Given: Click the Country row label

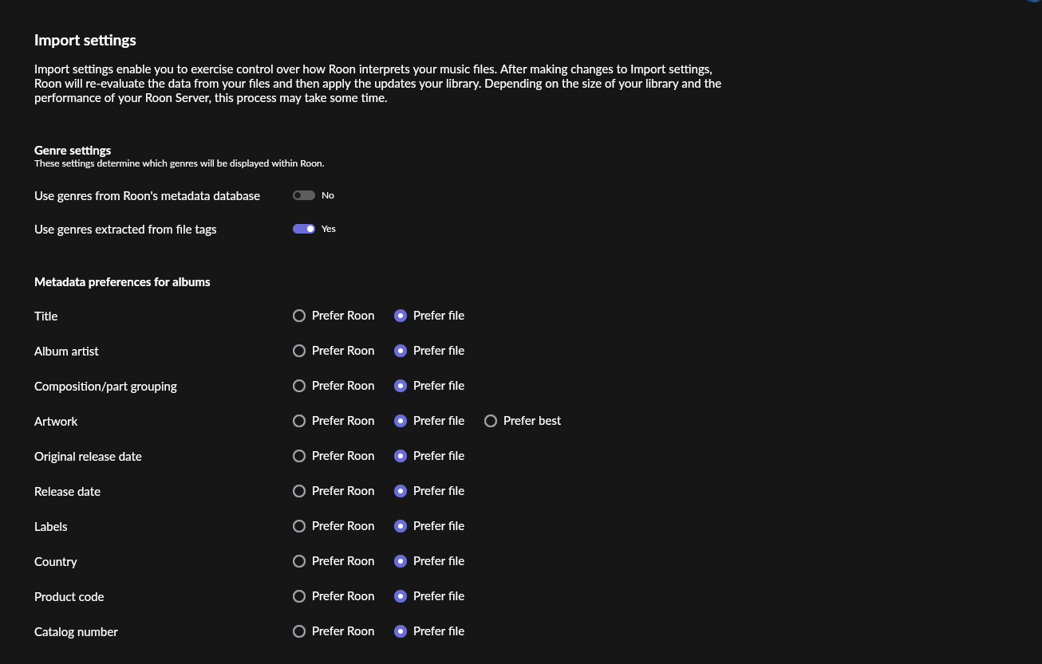Looking at the screenshot, I should [55, 562].
